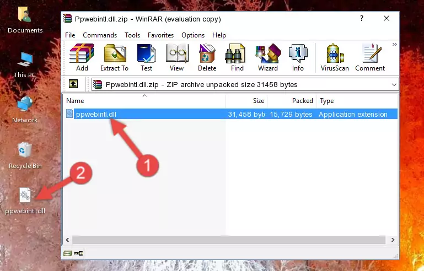Open the Favorites menu
424x271 pixels.
tap(160, 35)
